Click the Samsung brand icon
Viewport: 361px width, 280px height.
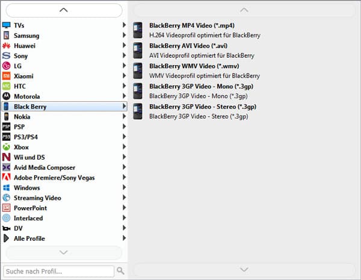[x=7, y=36]
